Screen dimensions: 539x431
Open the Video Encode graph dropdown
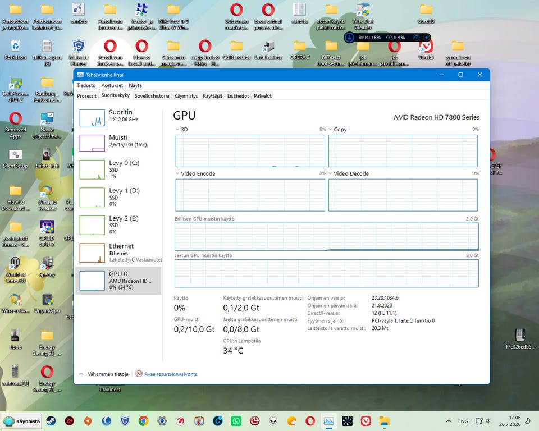pos(177,173)
